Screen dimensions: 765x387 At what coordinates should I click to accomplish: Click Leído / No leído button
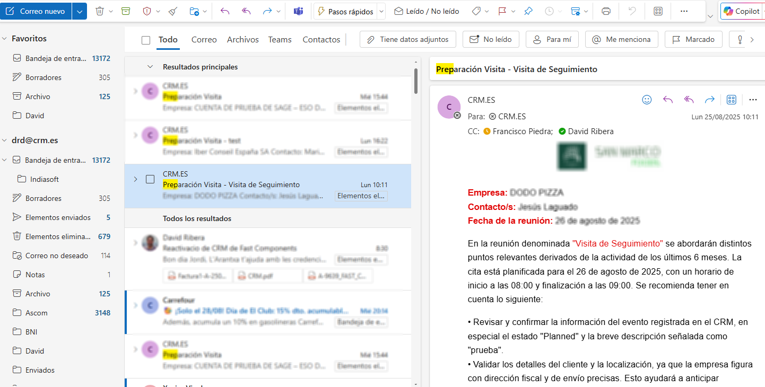point(427,11)
